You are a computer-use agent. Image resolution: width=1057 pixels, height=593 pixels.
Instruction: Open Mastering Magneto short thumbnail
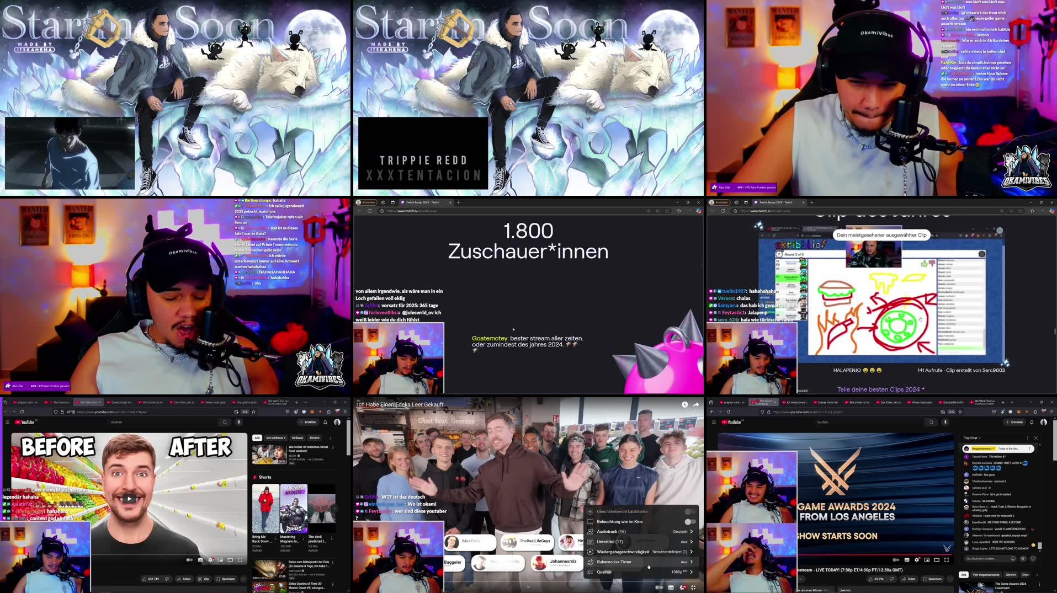(x=294, y=508)
